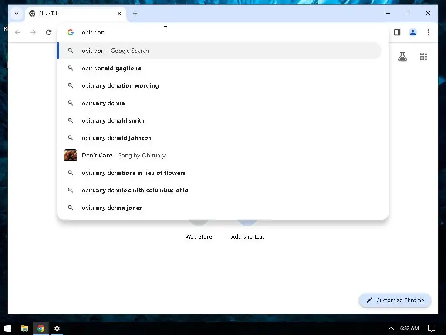This screenshot has height=335, width=446.
Task: Show hidden system tray icons
Action: click(x=391, y=328)
